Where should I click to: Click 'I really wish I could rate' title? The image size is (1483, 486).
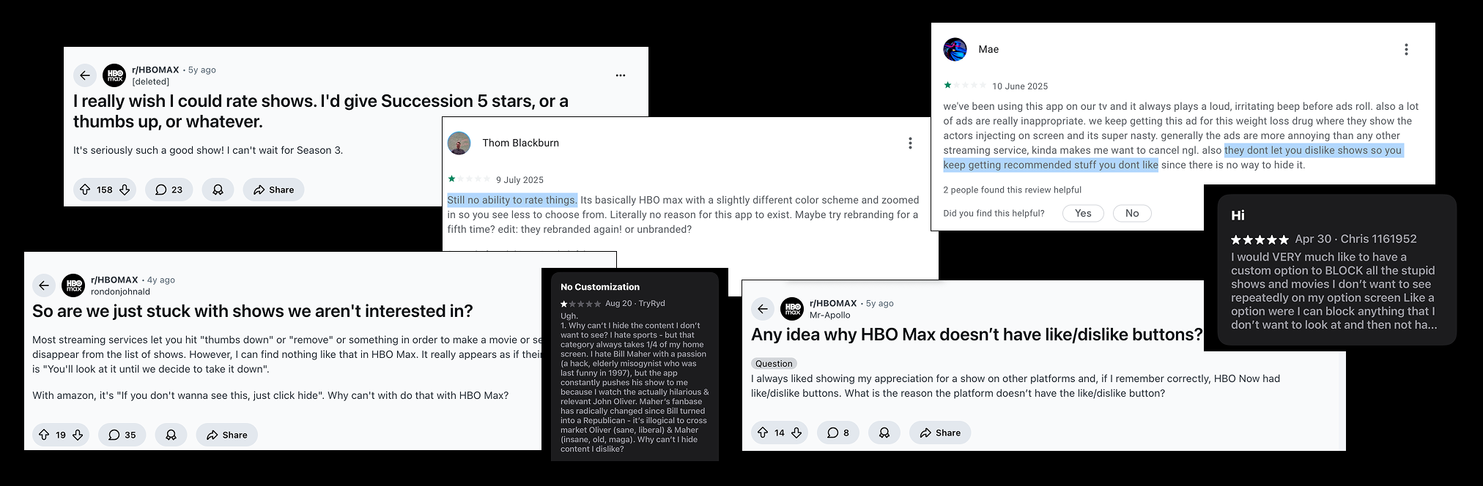[321, 111]
